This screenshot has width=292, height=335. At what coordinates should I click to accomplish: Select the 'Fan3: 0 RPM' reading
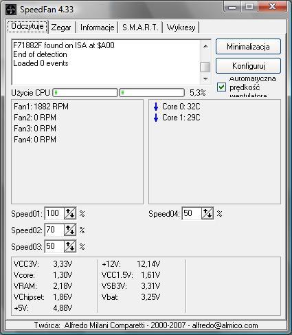[35, 129]
